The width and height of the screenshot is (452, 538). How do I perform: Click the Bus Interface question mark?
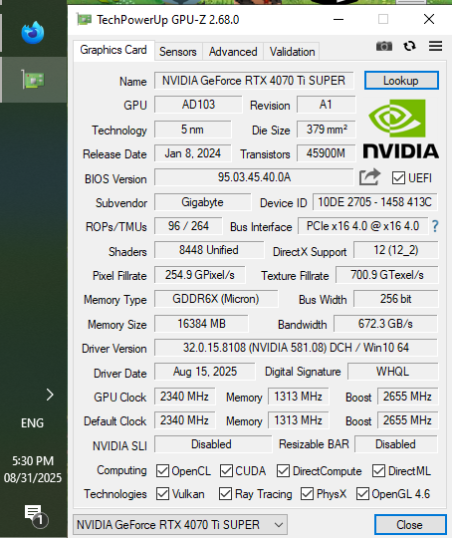point(435,226)
